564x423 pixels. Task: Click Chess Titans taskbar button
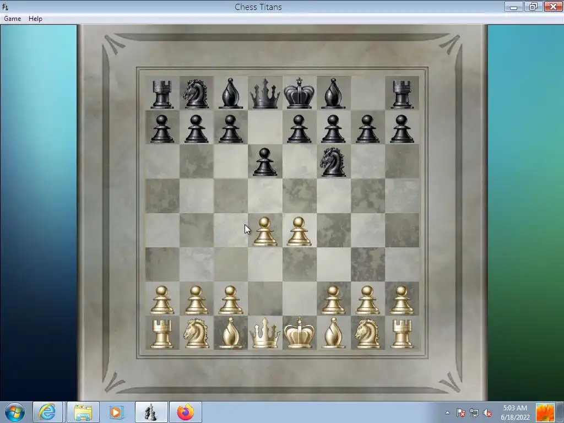coord(151,412)
